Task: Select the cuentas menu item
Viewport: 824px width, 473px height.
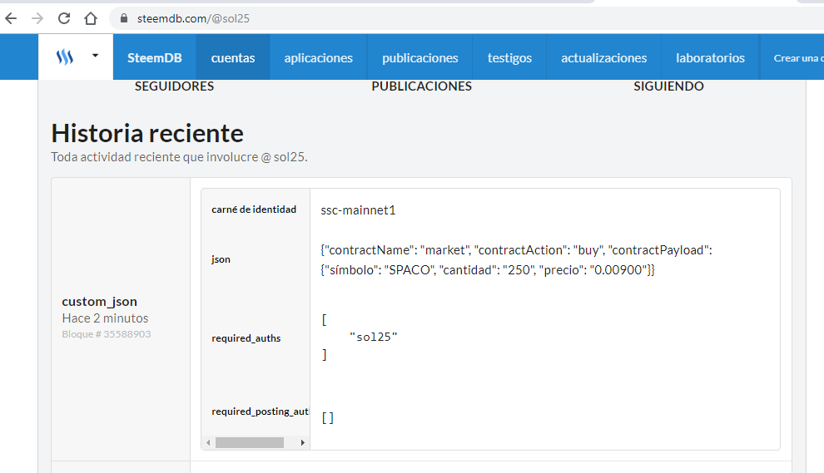Action: pos(233,57)
